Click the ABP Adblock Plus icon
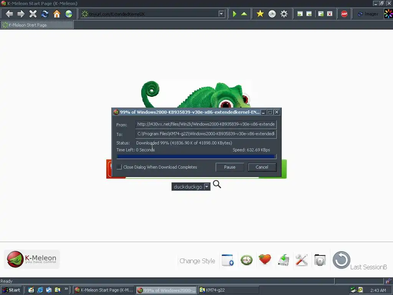The height and width of the screenshot is (295, 393). [344, 14]
